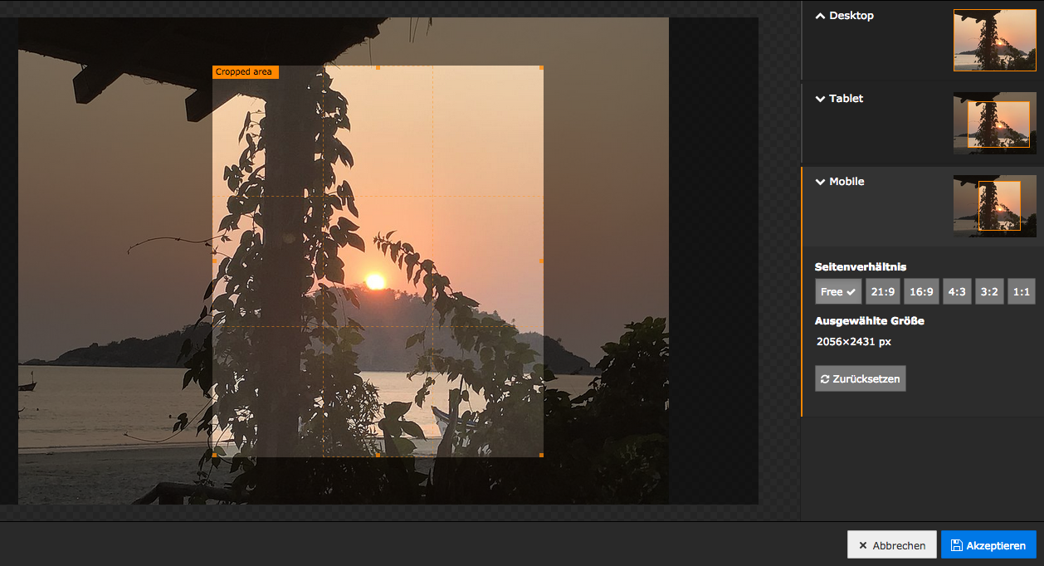1044x566 pixels.
Task: Click the left-middle crop handle
Action: tap(214, 261)
